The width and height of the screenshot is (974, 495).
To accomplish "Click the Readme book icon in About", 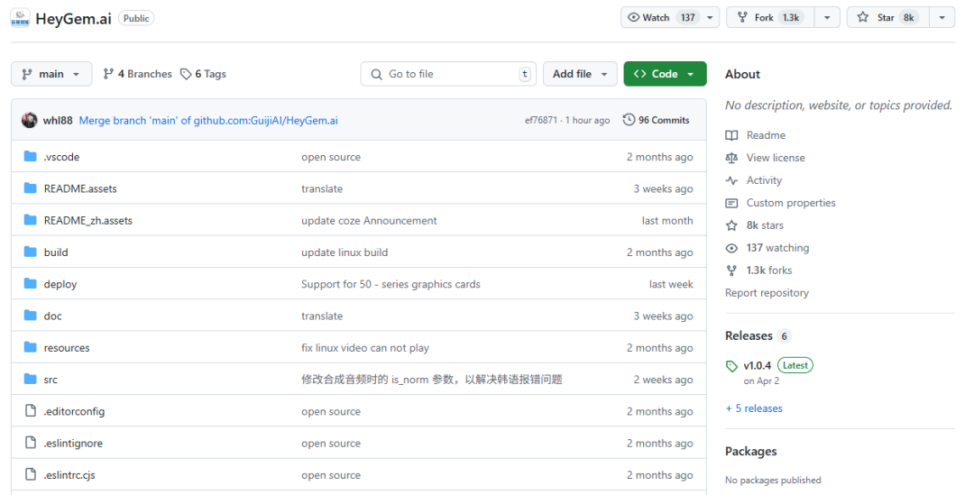I will 731,135.
